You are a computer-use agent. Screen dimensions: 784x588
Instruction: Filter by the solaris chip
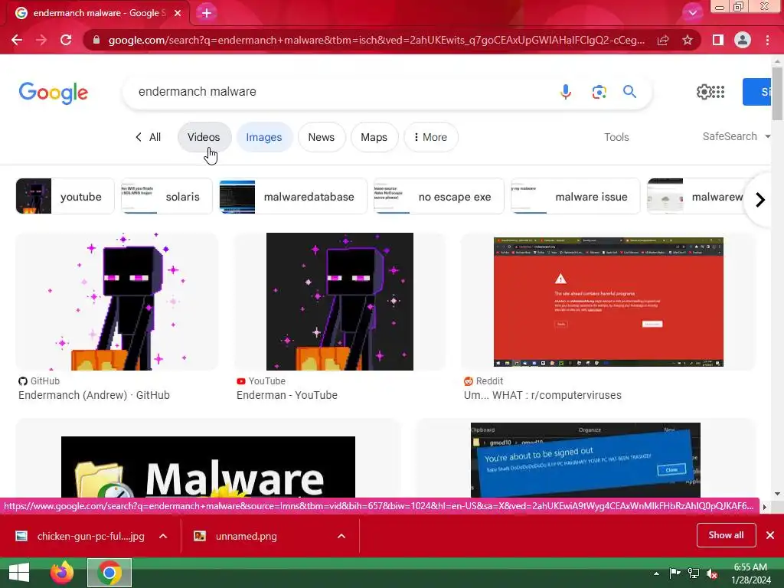[167, 197]
